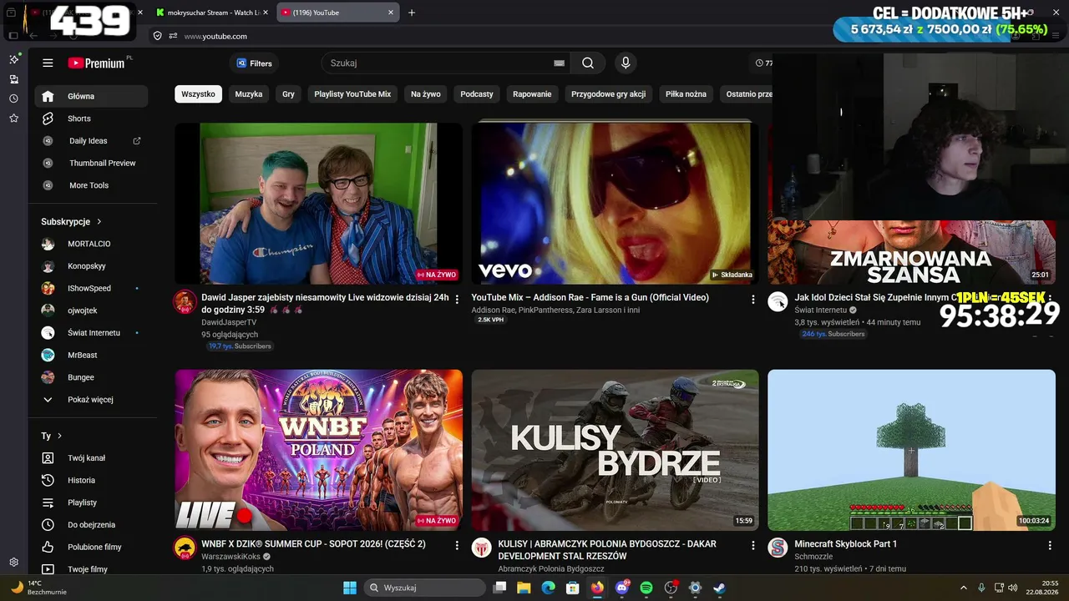
Task: Open the YouTube guide hamburger menu
Action: pyautogui.click(x=48, y=63)
